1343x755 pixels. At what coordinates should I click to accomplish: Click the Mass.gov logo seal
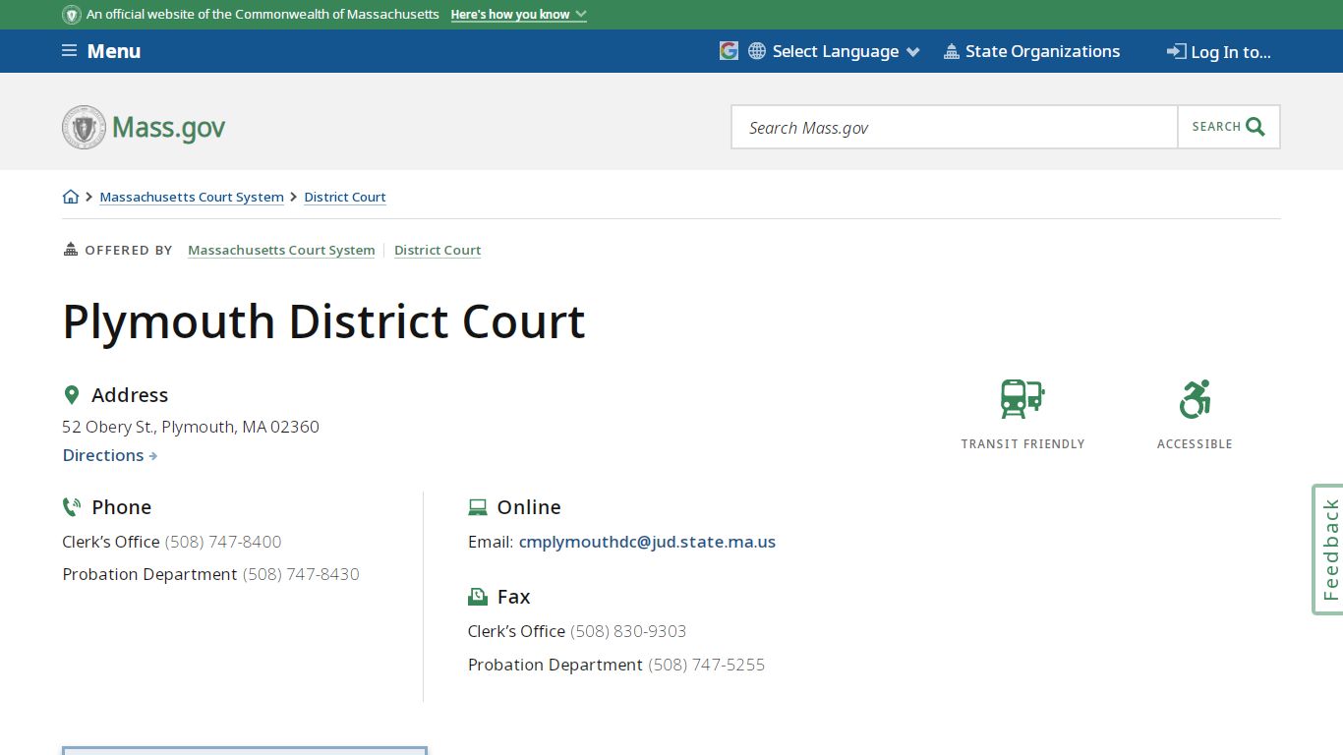[x=84, y=128]
